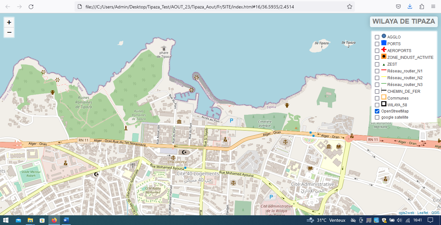Enable google satellite layer

(377, 117)
